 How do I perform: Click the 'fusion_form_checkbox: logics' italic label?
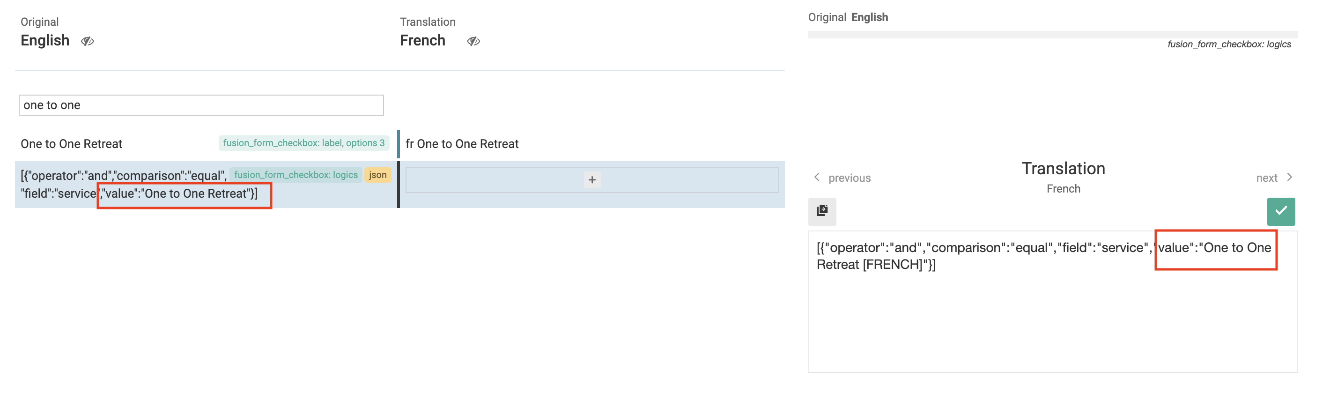(x=1229, y=44)
